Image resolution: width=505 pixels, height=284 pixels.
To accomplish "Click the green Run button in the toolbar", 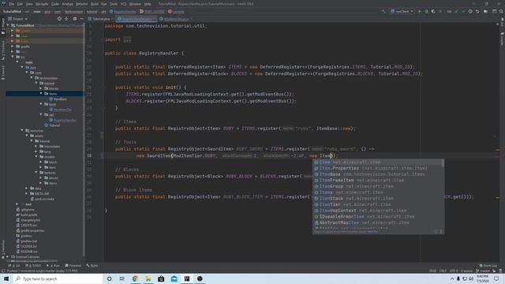I will coord(420,11).
